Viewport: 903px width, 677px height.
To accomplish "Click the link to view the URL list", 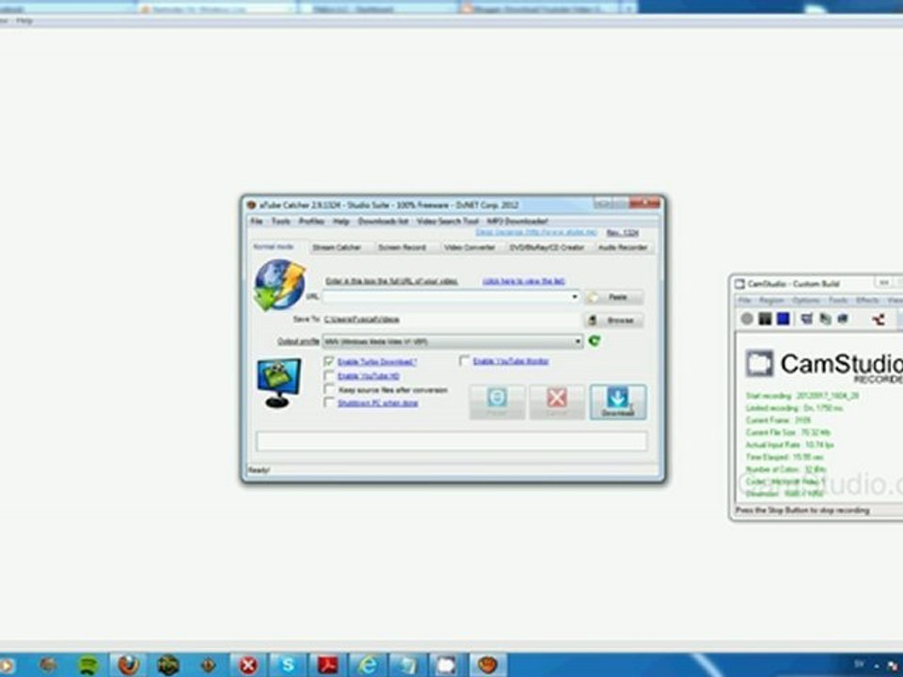I will (x=524, y=281).
